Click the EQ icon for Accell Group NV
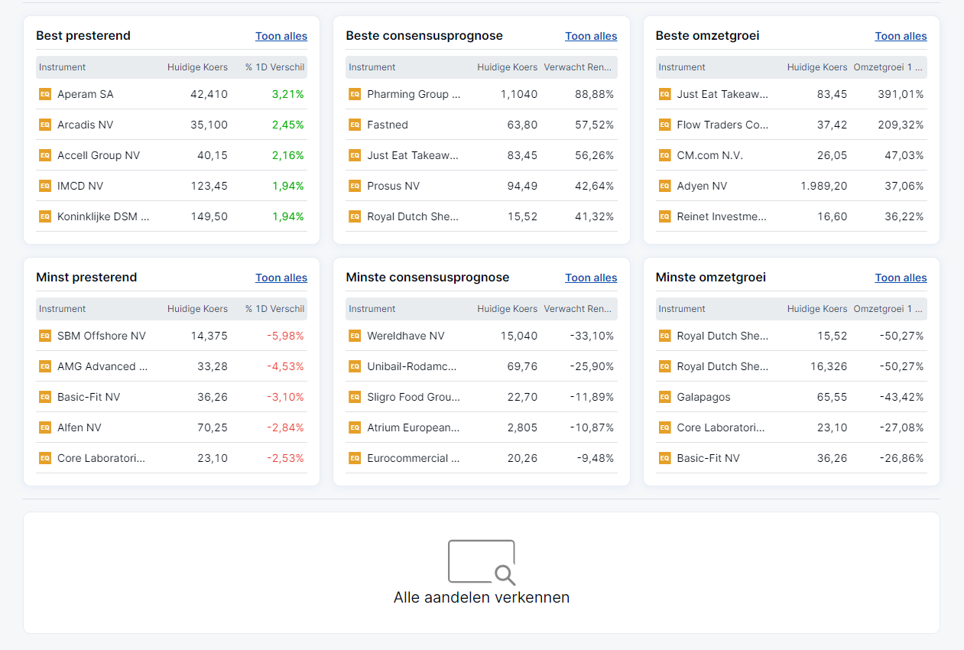 coord(45,155)
